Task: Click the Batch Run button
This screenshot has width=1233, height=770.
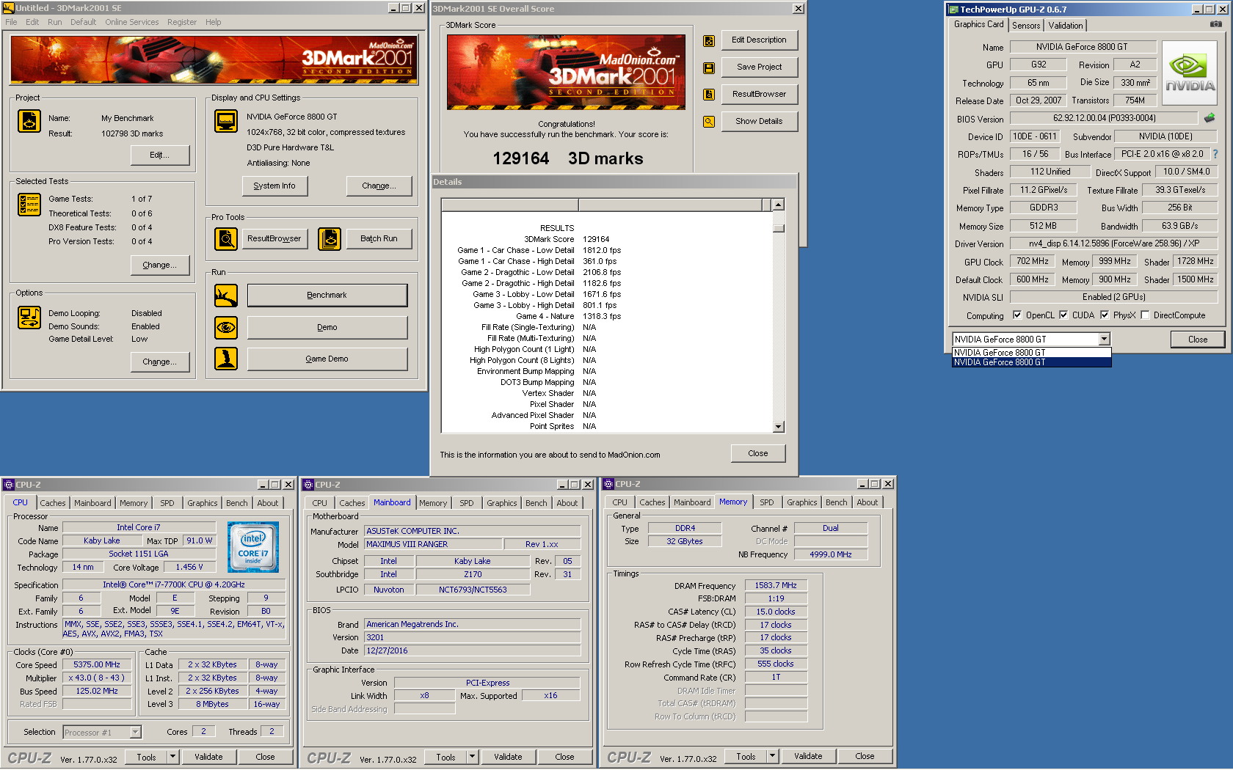Action: coord(379,239)
